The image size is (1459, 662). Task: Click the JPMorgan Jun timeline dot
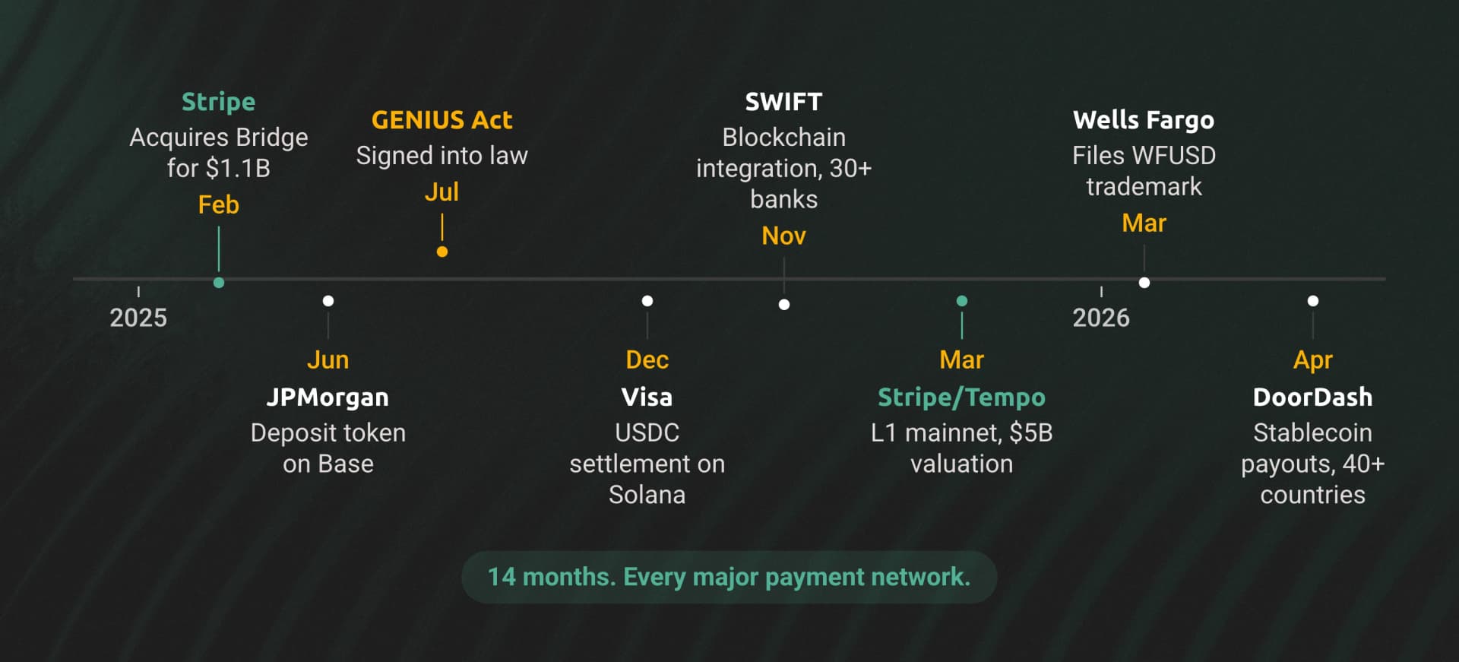click(x=328, y=301)
